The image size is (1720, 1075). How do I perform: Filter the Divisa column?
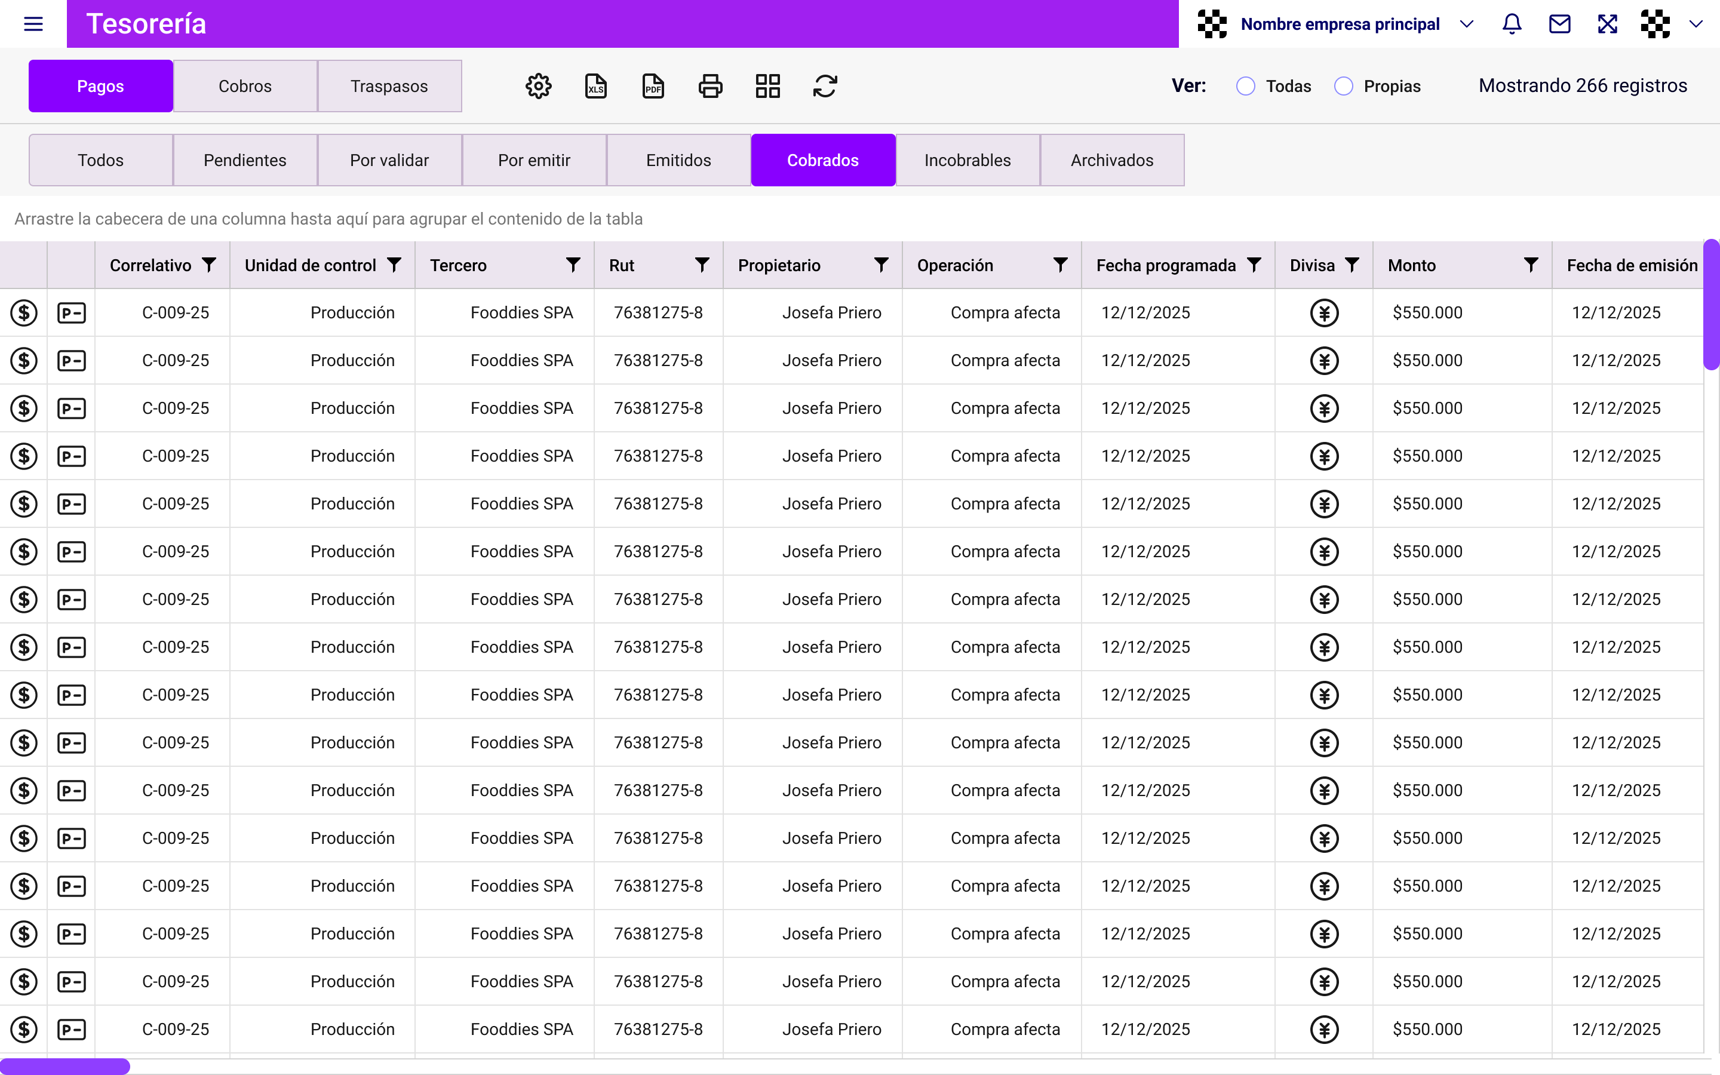[x=1353, y=265]
